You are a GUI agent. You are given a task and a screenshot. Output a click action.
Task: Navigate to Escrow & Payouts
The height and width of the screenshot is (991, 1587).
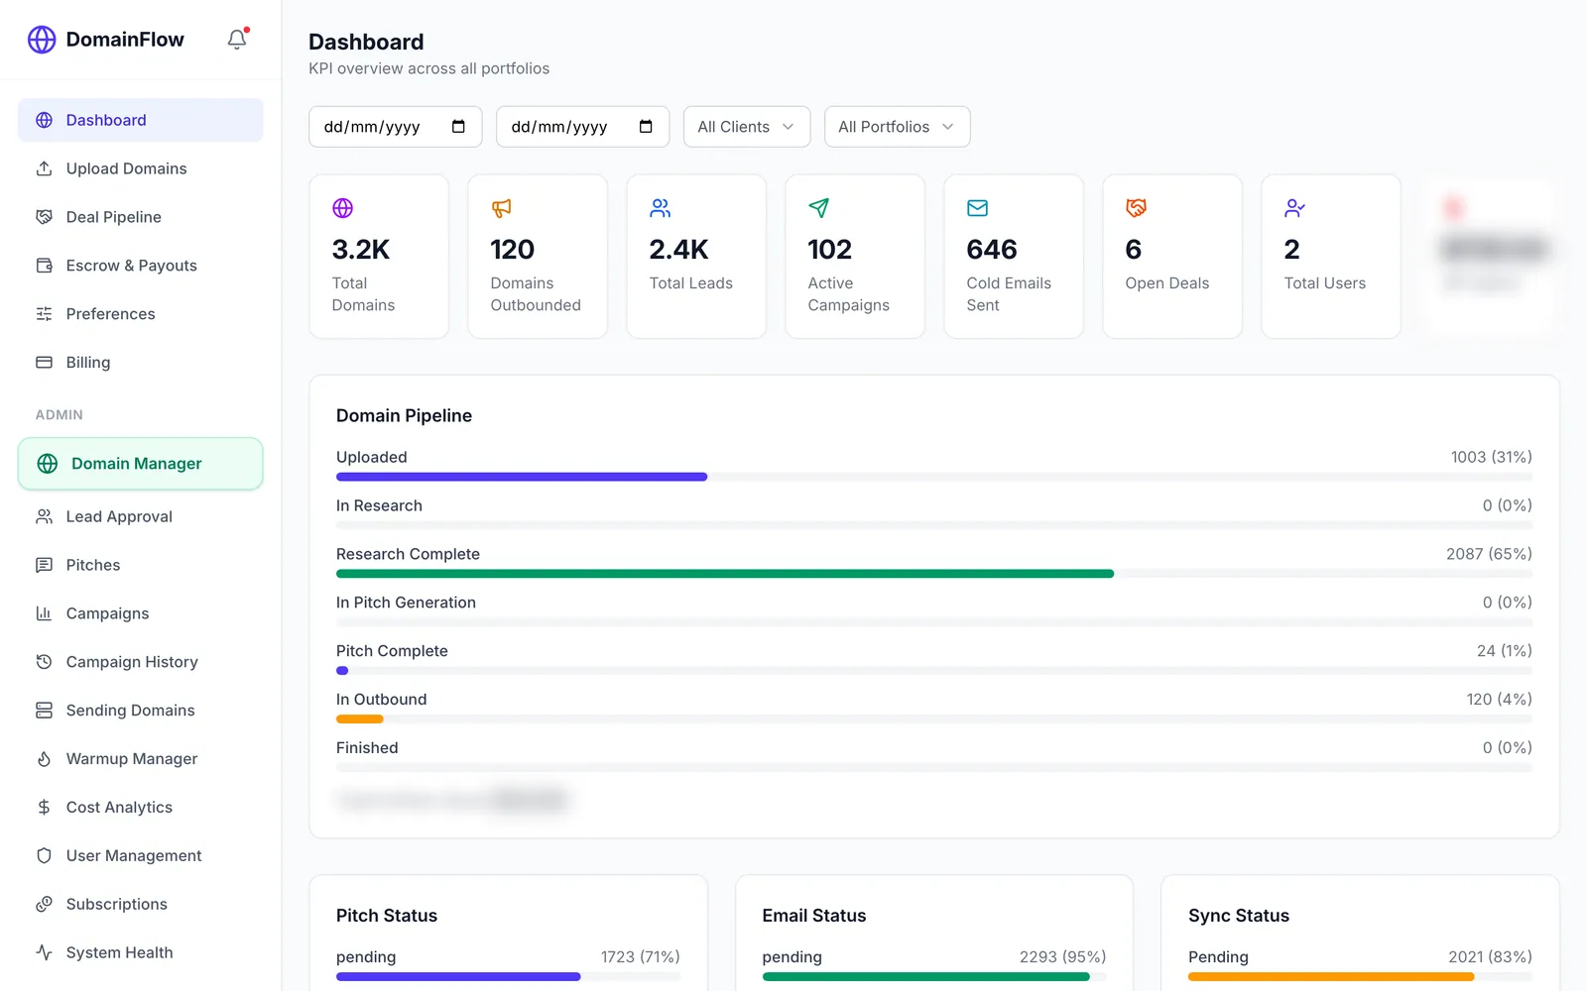point(140,266)
